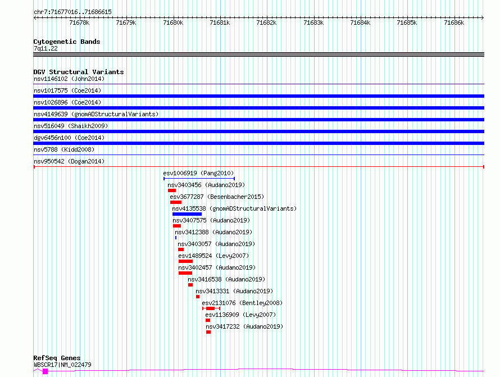Click the DGV Structural Variants track title
The width and height of the screenshot is (500, 377).
coord(79,72)
